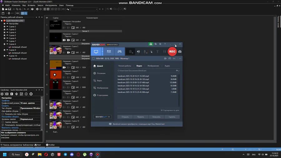Switch to the Изображения tab in Bandicam home
The width and height of the screenshot is (281, 158).
click(x=153, y=66)
